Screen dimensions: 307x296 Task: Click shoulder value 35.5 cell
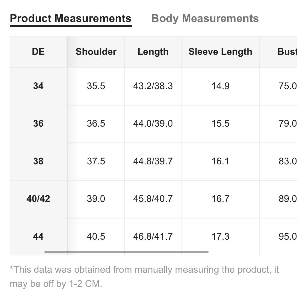96,86
